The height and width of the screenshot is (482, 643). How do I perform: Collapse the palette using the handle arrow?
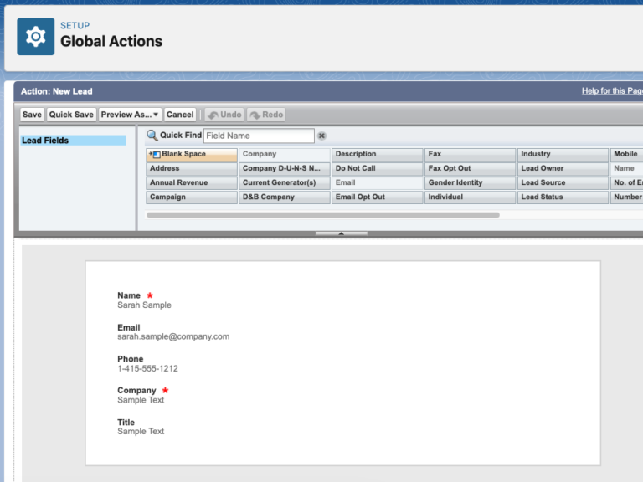point(342,233)
